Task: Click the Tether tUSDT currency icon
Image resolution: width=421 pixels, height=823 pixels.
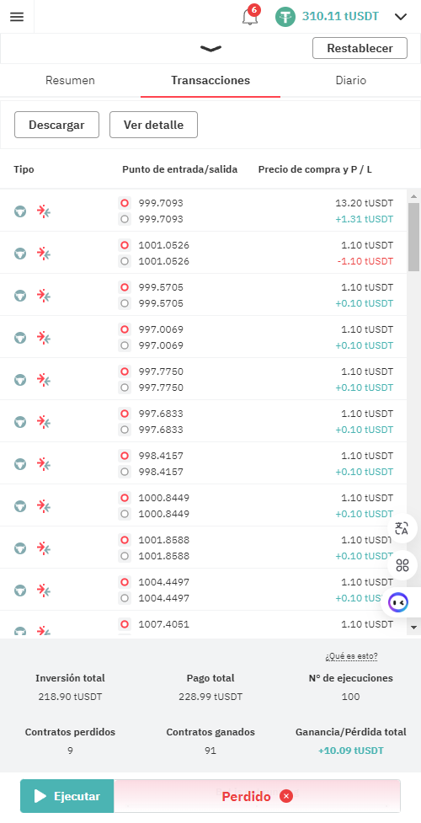Action: tap(285, 17)
